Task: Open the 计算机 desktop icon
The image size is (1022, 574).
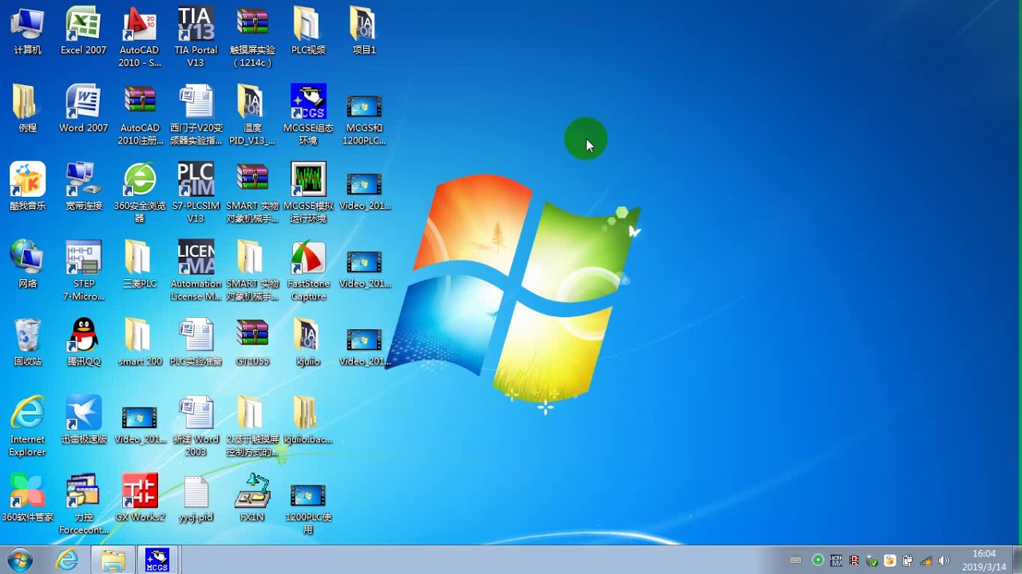Action: coord(27,32)
